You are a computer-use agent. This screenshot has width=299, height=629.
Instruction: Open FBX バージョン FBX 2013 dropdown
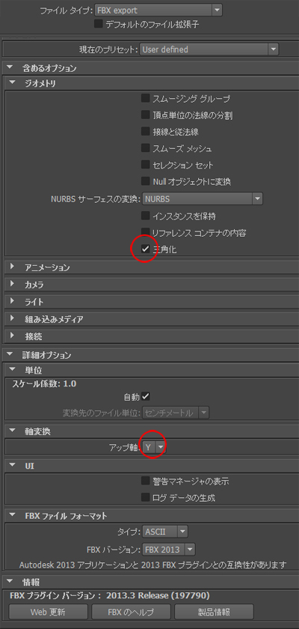(x=169, y=549)
